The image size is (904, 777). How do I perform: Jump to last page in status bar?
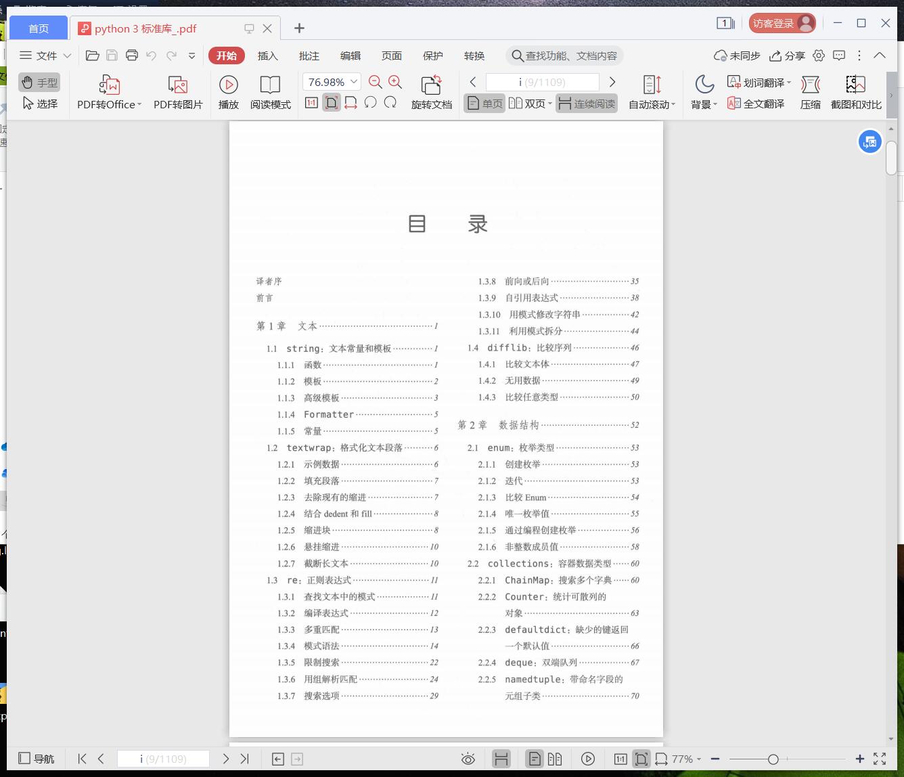(245, 759)
